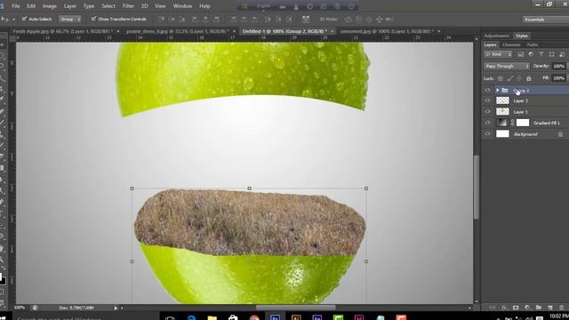Switch to the Fresh-Apple.jpg document tab
Screen dimensions: 569x320
pyautogui.click(x=62, y=32)
